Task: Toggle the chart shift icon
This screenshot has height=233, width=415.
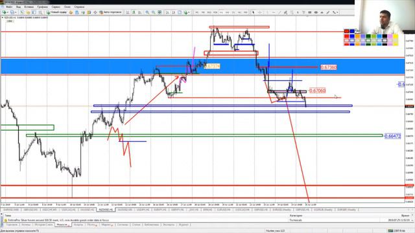Action: (173, 12)
